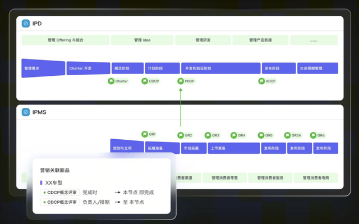
Task: Select the Charter 开发 stage
Action: 89,68
